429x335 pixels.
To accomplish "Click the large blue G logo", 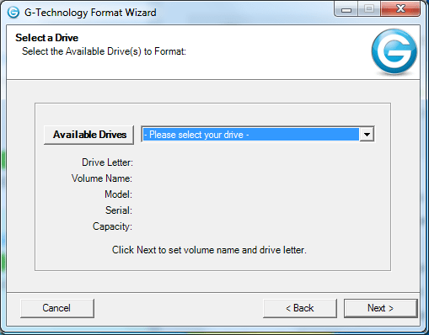I will 394,51.
